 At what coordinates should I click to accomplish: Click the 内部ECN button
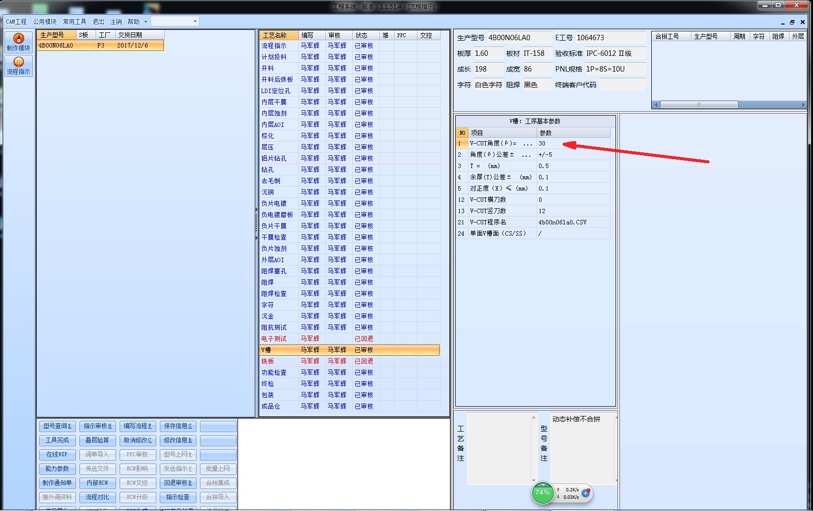[98, 483]
